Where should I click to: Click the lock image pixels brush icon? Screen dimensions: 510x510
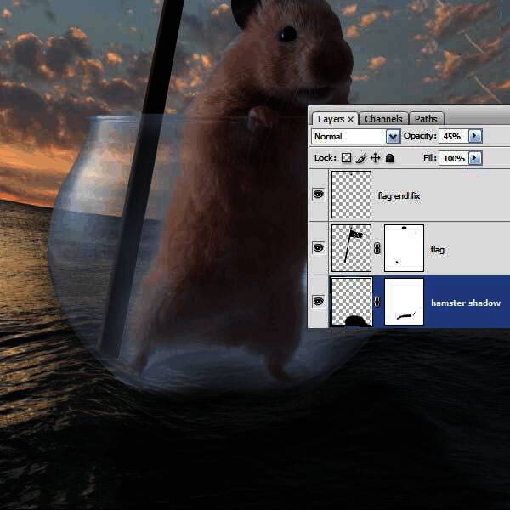360,158
